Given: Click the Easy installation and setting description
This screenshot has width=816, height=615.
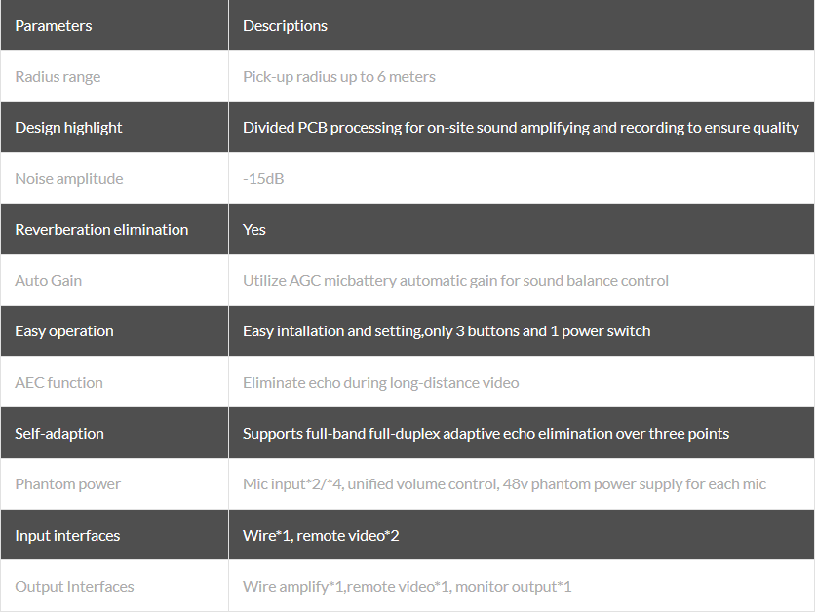Looking at the screenshot, I should (x=447, y=331).
